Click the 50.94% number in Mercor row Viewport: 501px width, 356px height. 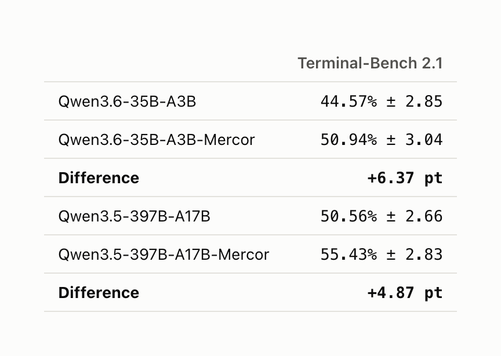tap(348, 140)
